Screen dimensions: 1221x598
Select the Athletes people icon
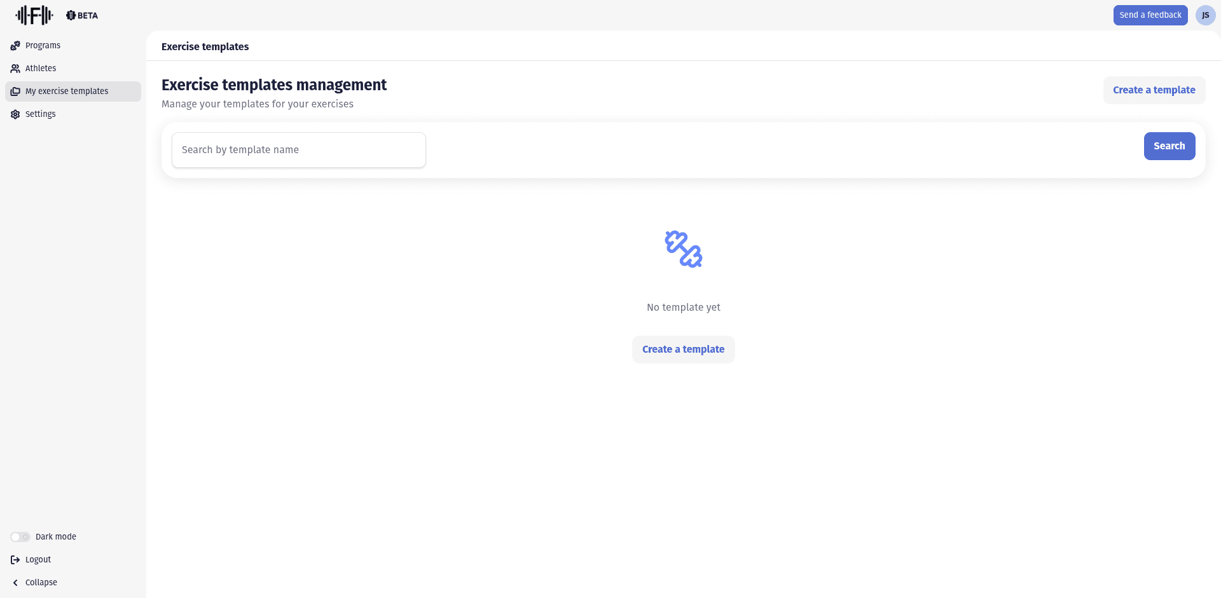pyautogui.click(x=15, y=68)
